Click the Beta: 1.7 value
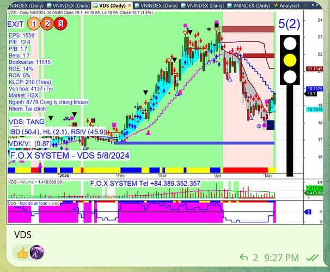 tap(19, 56)
